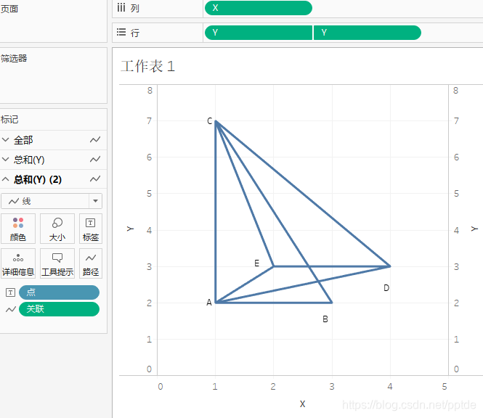Click the rows shelf icon next to 行

[x=121, y=32]
